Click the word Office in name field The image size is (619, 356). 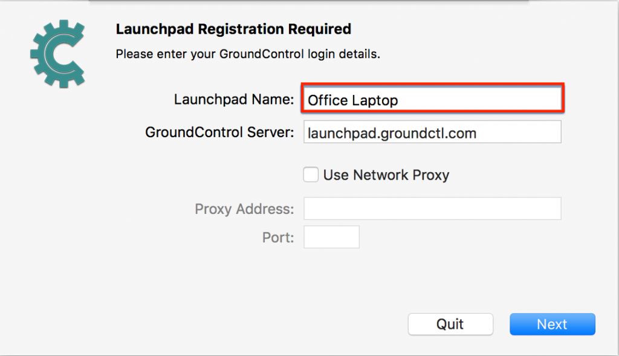pos(328,100)
